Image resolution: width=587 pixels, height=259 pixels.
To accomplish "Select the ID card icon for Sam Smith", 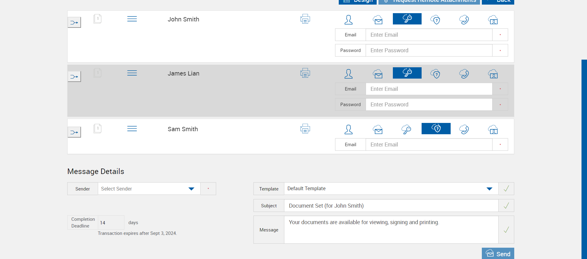I will pos(493,129).
